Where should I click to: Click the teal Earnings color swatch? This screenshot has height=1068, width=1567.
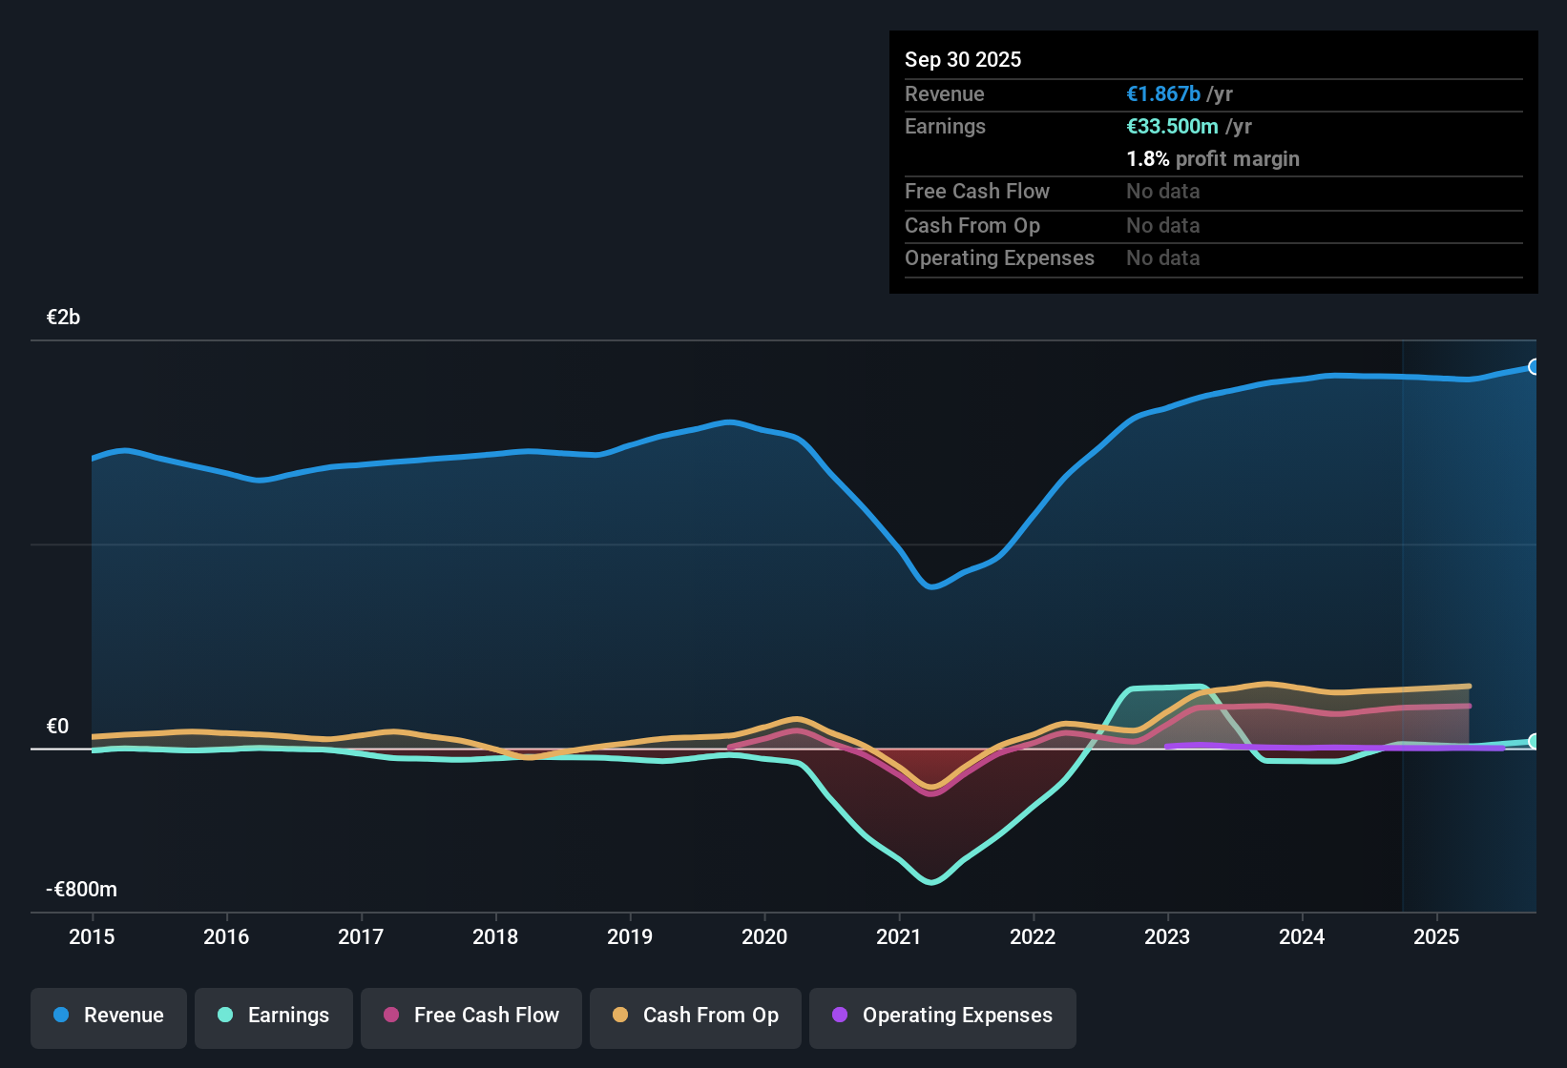[x=224, y=1016]
